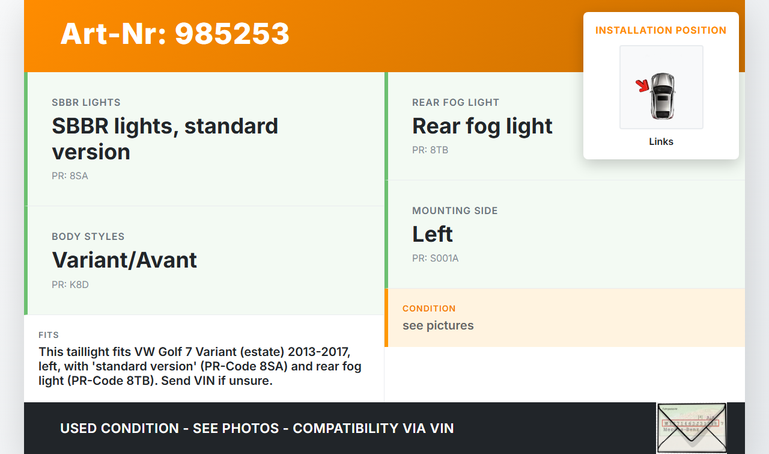The image size is (769, 454).
Task: Click the PR: 8SA code
Action: coord(70,176)
